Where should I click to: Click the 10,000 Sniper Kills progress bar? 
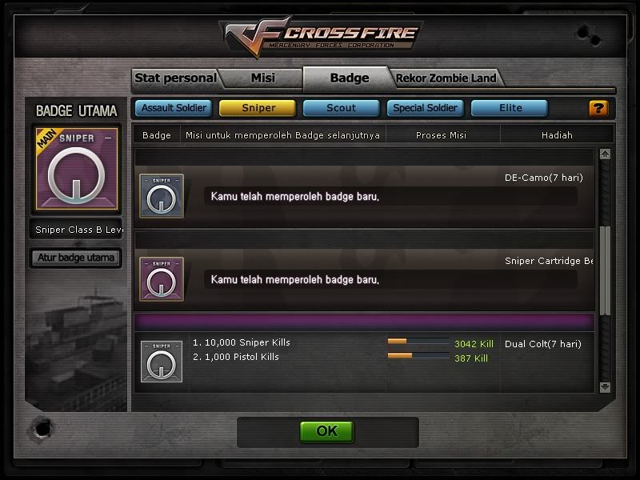tap(418, 342)
